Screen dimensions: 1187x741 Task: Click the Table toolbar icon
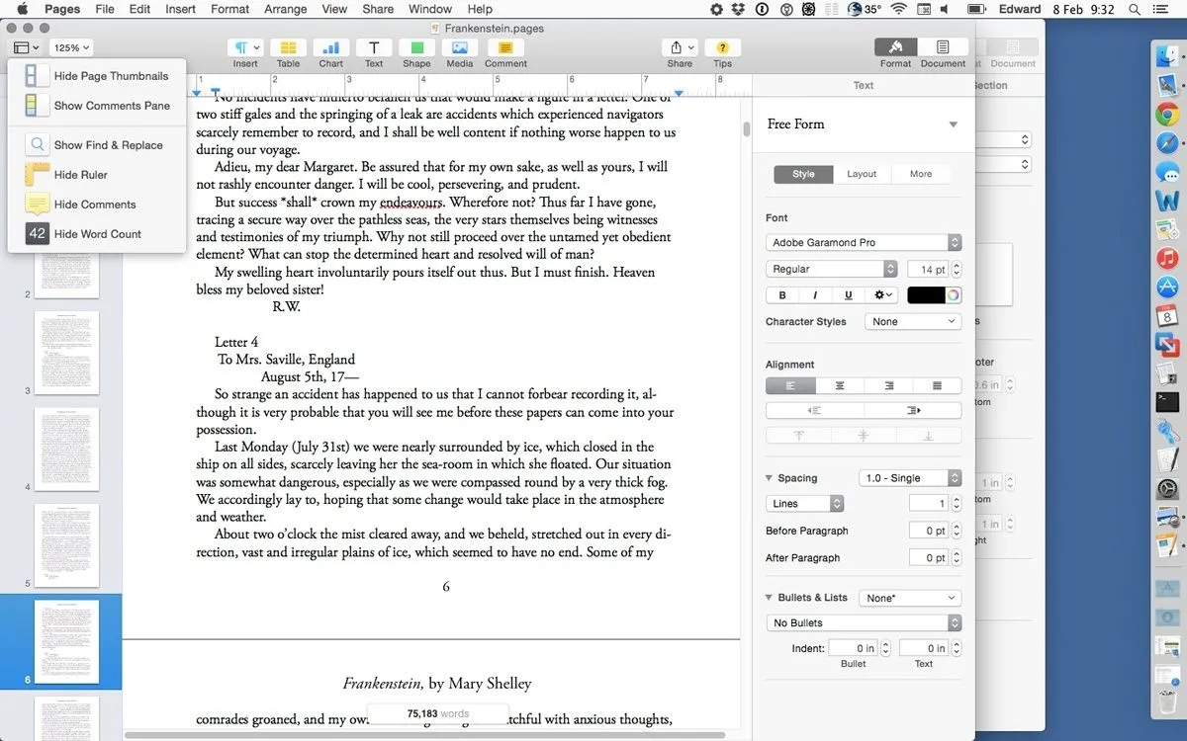pos(288,48)
